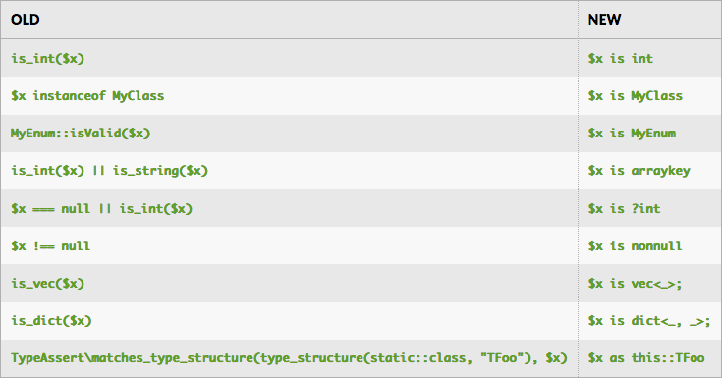Click the '$x is MyEnum' cell
The height and width of the screenshot is (378, 722).
click(632, 134)
